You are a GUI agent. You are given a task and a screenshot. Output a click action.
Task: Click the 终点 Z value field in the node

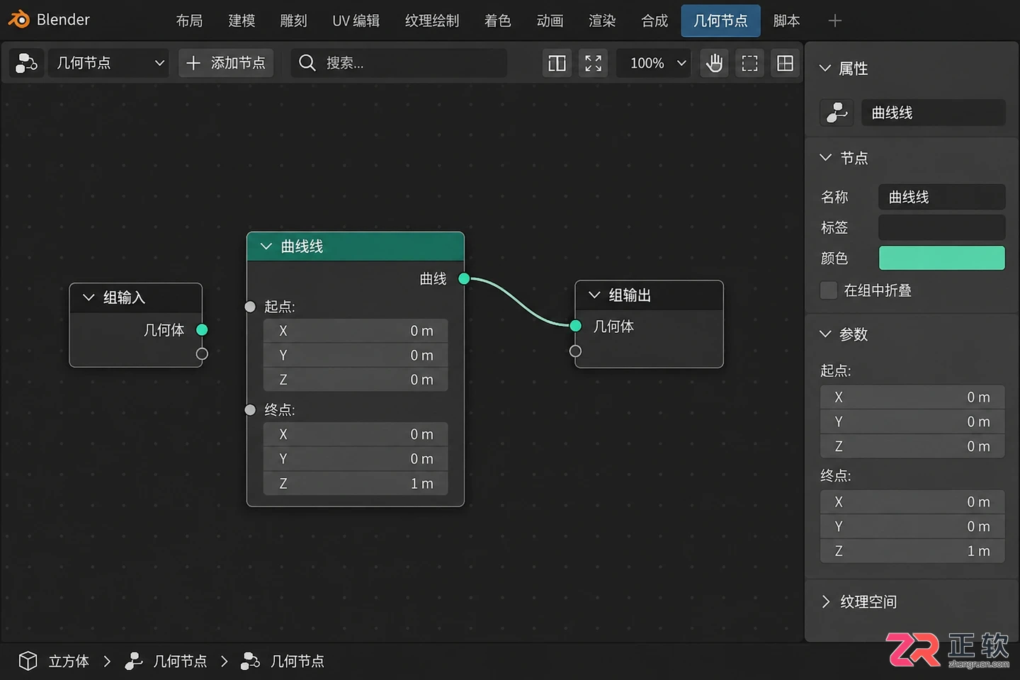point(356,484)
